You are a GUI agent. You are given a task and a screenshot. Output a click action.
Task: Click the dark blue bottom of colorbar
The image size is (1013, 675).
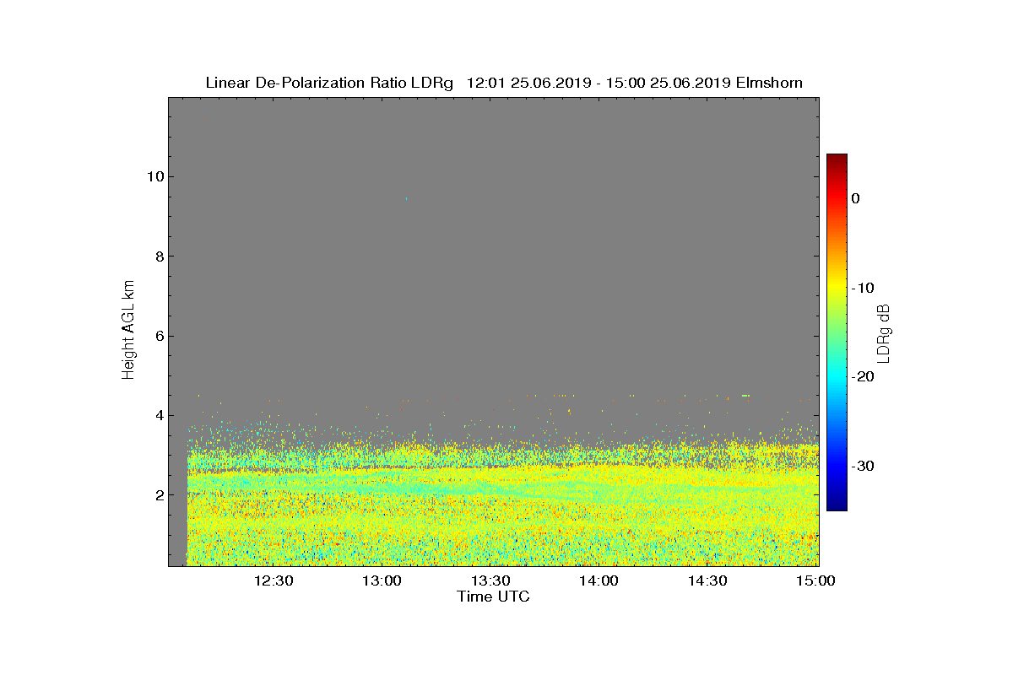(837, 505)
